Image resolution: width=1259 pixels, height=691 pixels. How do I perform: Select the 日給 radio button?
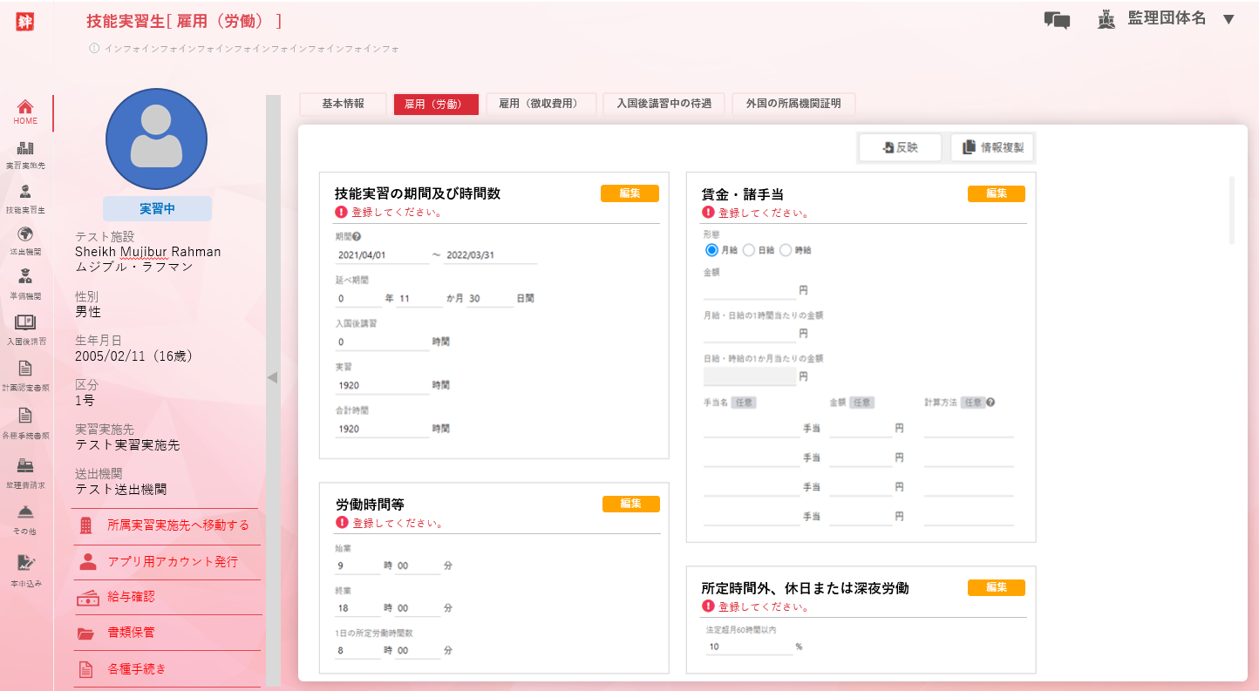click(748, 250)
